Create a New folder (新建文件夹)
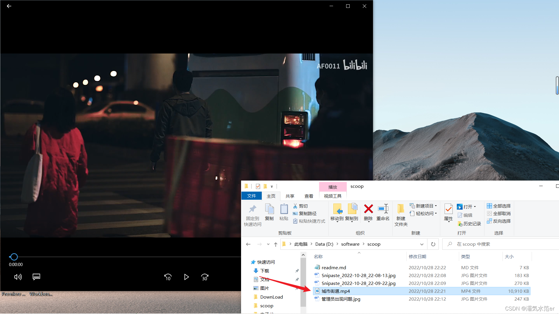 (x=401, y=215)
